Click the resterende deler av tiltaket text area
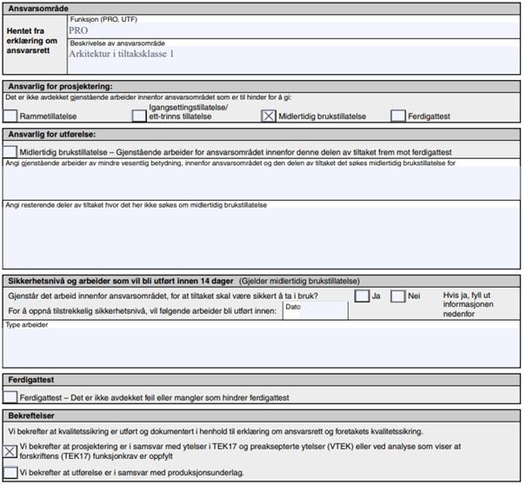Viewport: 526px width, 485px height. click(261, 239)
